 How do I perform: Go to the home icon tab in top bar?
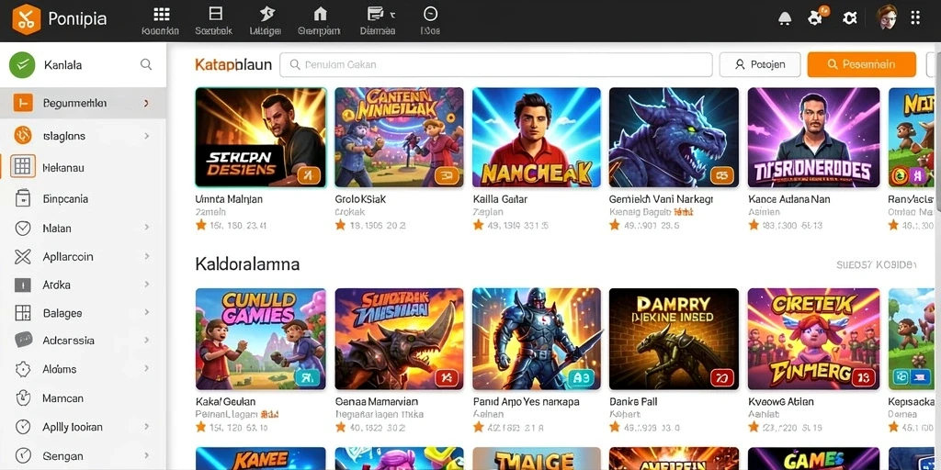[321, 15]
